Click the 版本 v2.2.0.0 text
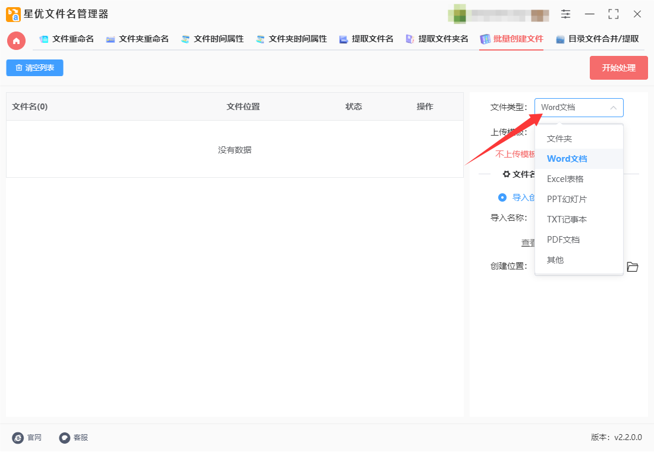Screen dimensions: 654x452 coord(617,437)
